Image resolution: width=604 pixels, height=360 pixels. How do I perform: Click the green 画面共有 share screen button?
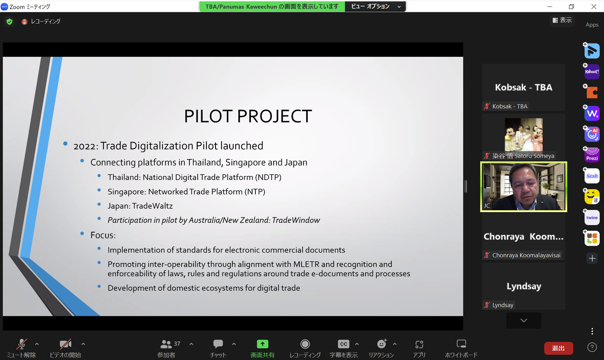[x=262, y=349]
